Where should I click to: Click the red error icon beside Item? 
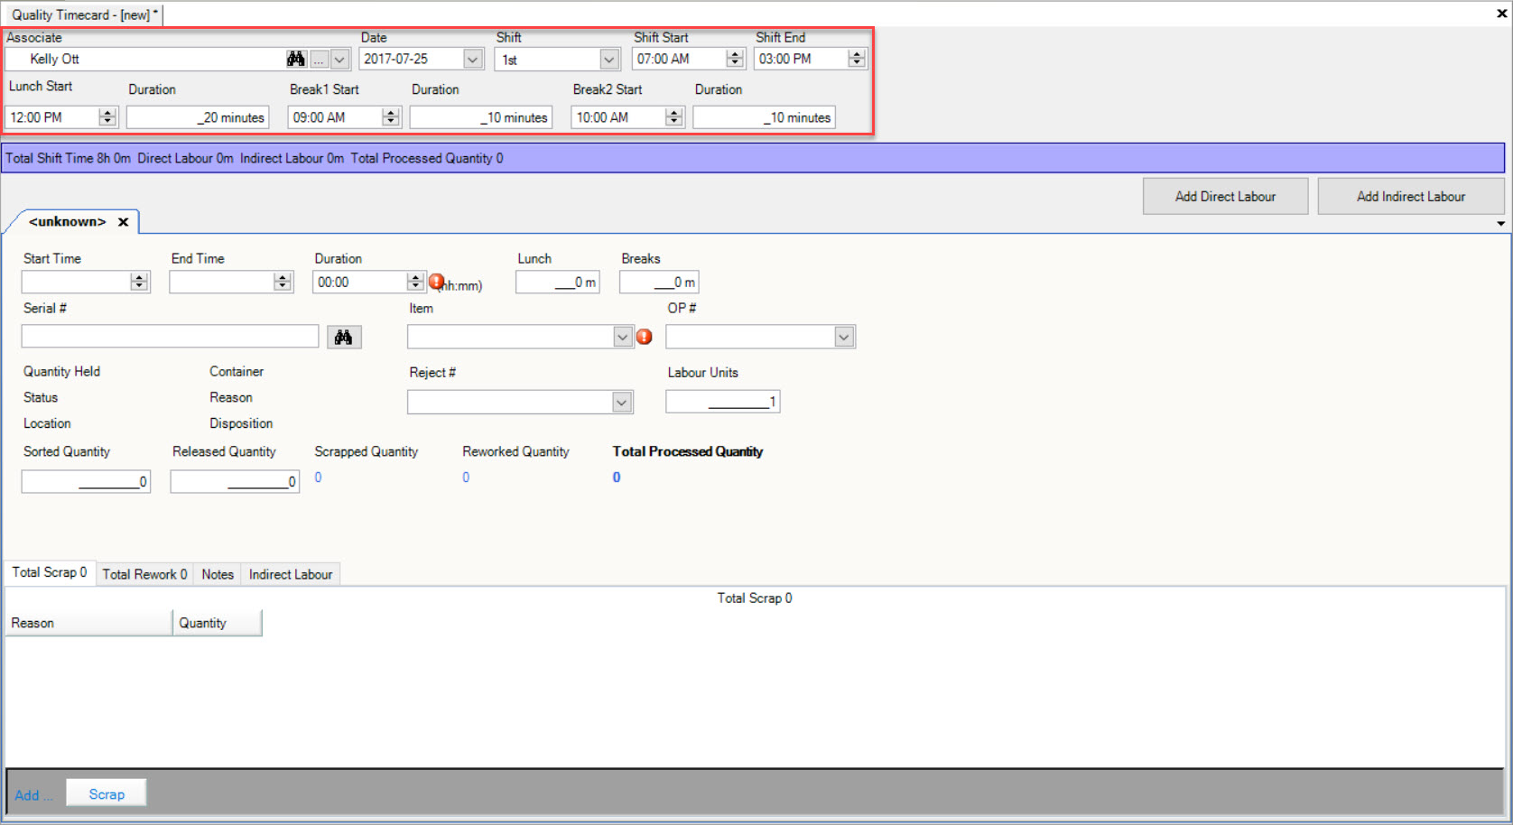click(x=645, y=337)
